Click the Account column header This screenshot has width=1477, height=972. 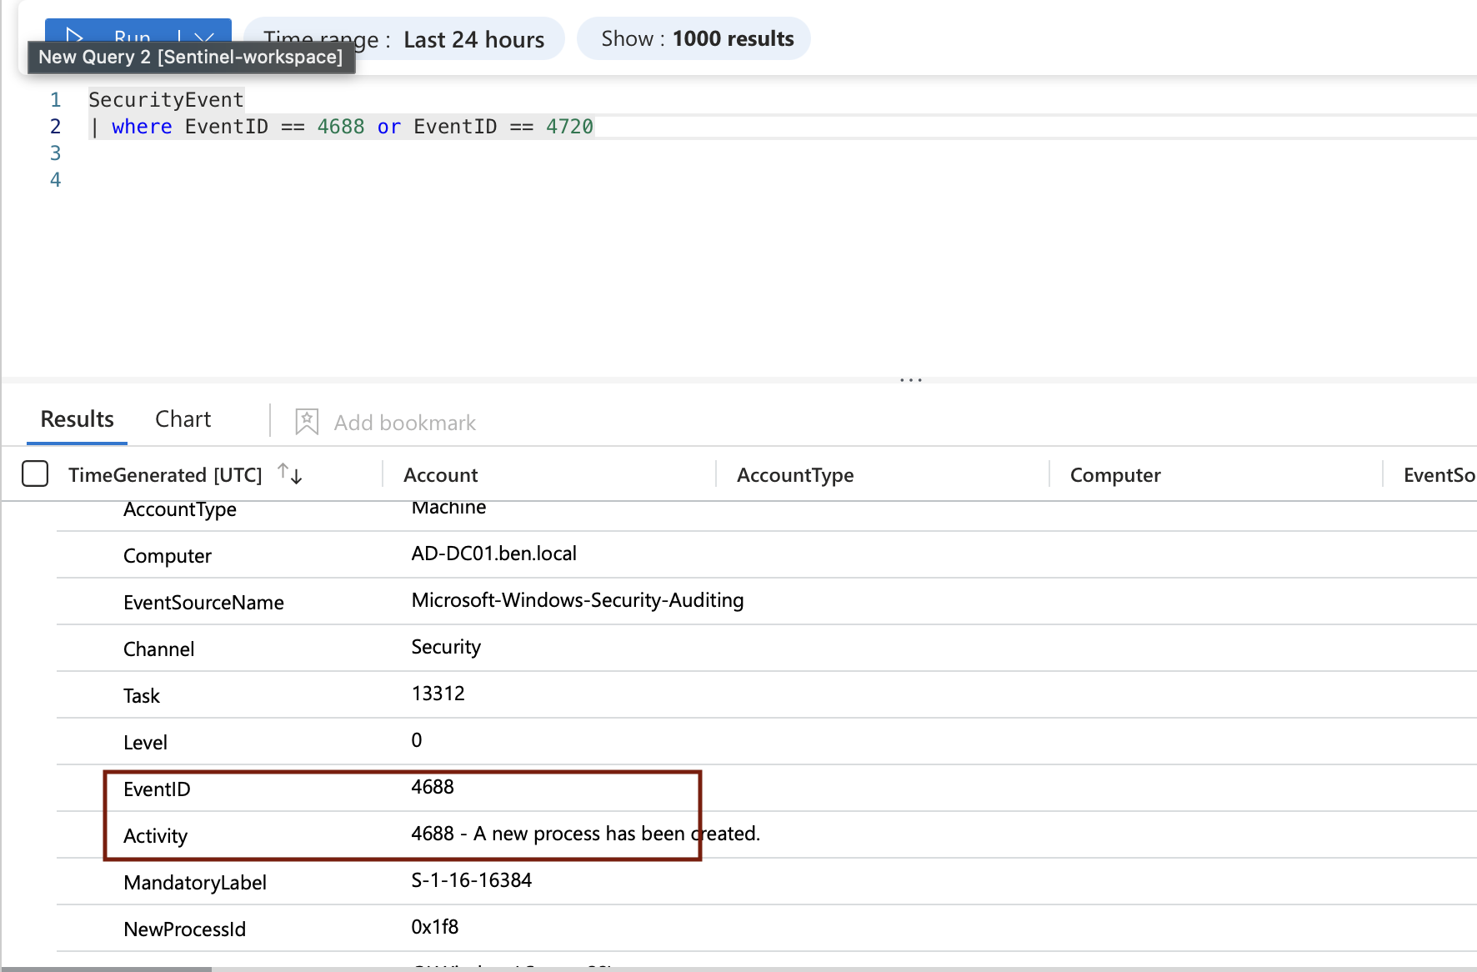pos(440,474)
